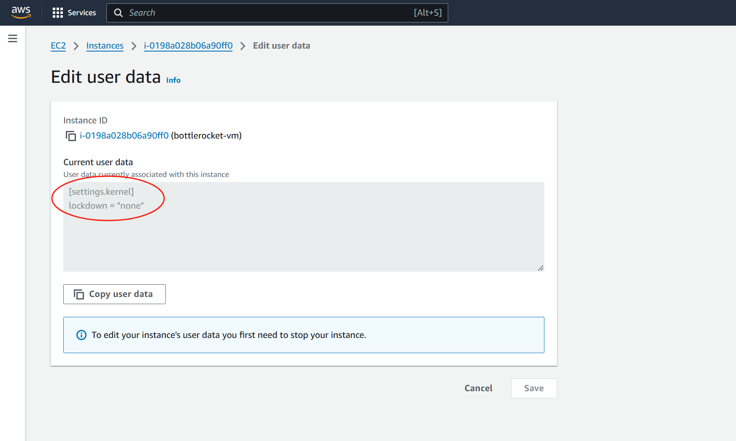Open the Info link beside title
736x441 pixels.
click(173, 80)
